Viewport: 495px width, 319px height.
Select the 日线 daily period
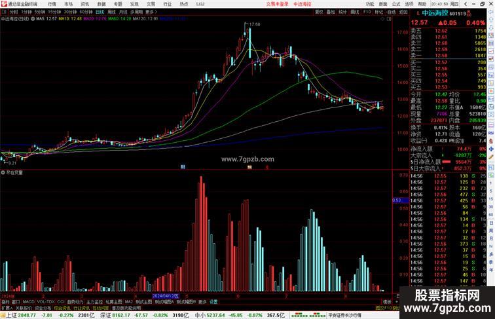[x=100, y=12]
